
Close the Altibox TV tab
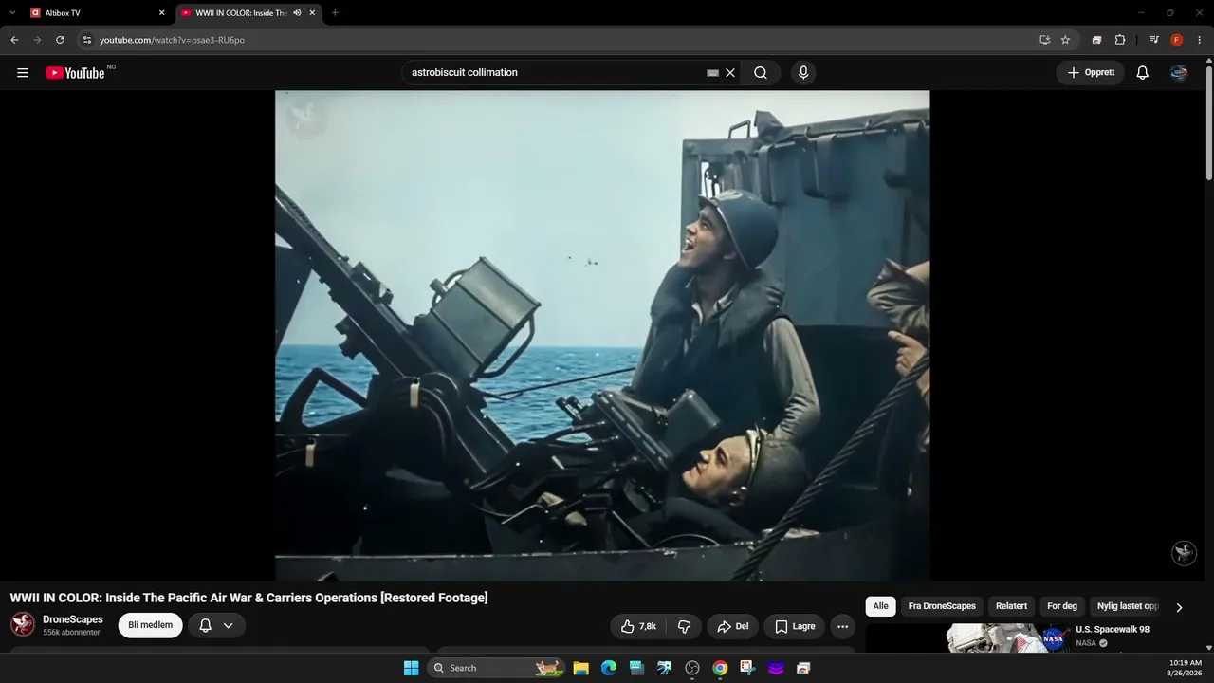(x=161, y=13)
